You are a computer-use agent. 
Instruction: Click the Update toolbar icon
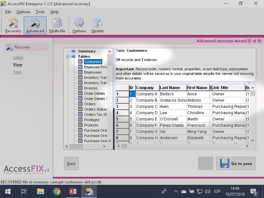[x=98, y=25]
